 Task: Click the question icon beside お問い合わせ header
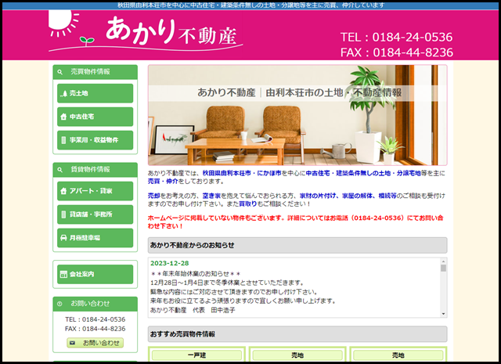tap(59, 304)
